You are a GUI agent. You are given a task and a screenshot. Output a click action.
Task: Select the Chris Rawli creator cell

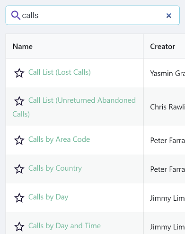pyautogui.click(x=167, y=107)
